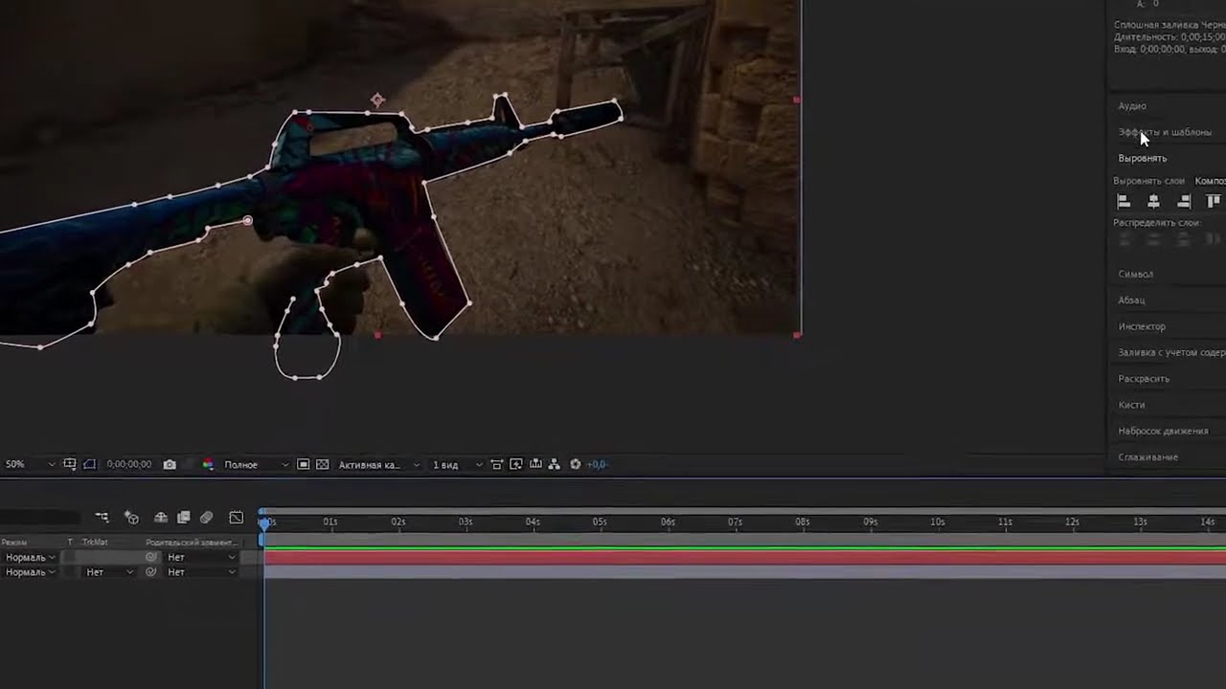1226x689 pixels.
Task: Click the pixel aspect ratio correction icon
Action: click(x=496, y=464)
